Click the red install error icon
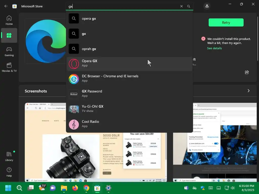This screenshot has width=259, height=194. tap(203, 39)
